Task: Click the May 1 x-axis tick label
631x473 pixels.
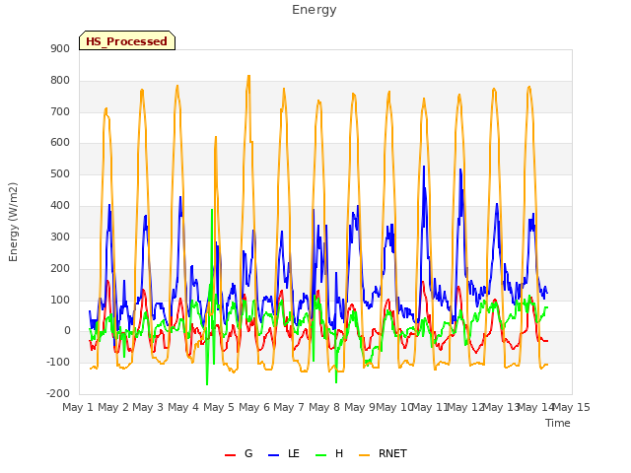Action: [78, 407]
